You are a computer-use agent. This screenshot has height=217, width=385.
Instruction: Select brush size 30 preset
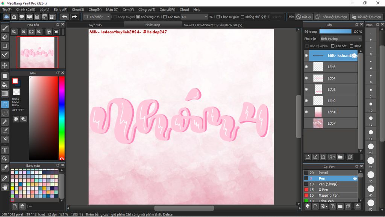(371, 175)
